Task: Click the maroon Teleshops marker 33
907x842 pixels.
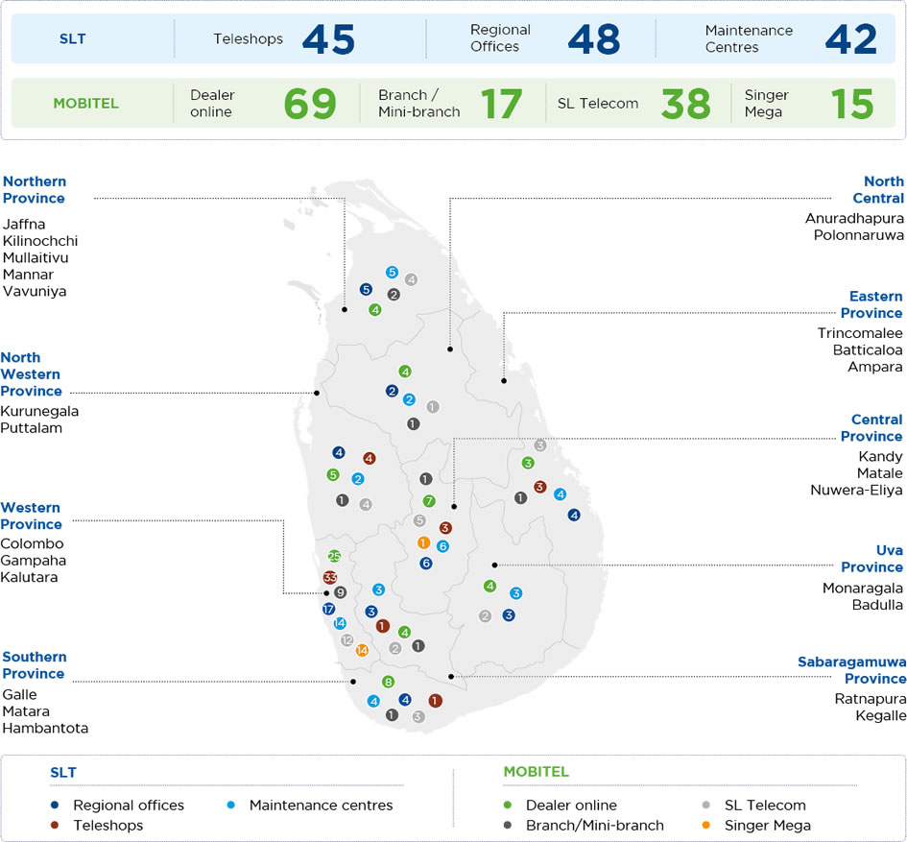Action: coord(330,577)
